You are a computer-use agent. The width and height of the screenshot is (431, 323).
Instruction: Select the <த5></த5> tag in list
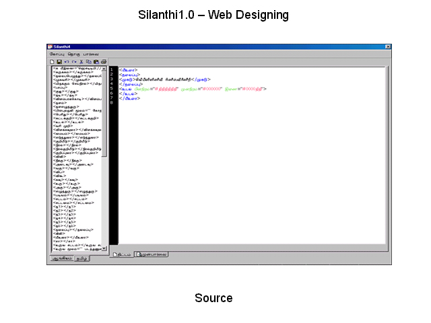(65, 222)
